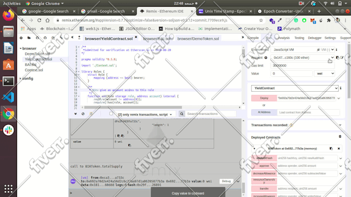Open the Debugger tab

[x=314, y=38]
